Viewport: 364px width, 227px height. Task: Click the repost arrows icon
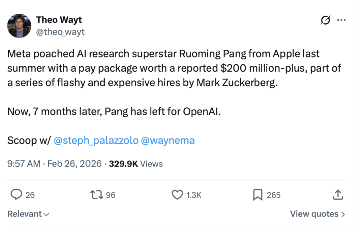click(97, 195)
